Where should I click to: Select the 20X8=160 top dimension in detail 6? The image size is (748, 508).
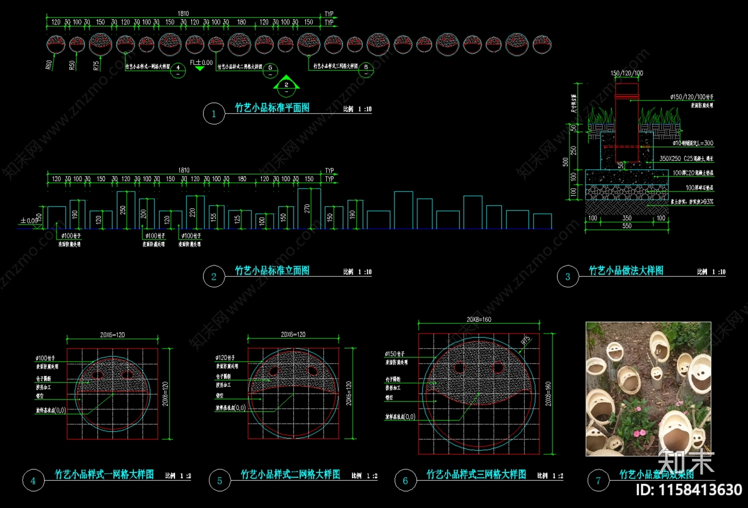click(479, 319)
